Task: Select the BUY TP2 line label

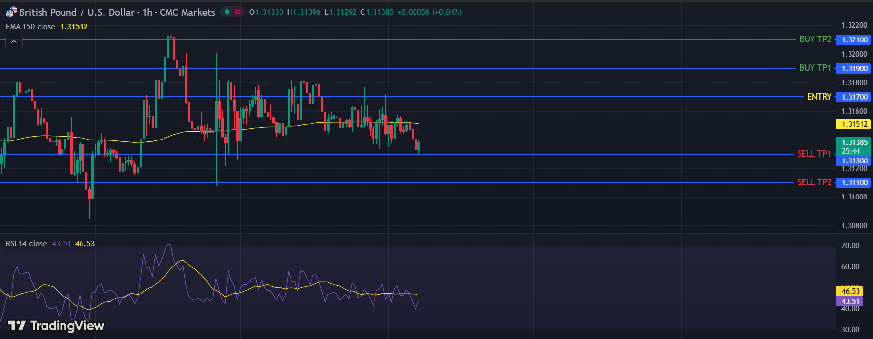Action: coord(815,39)
